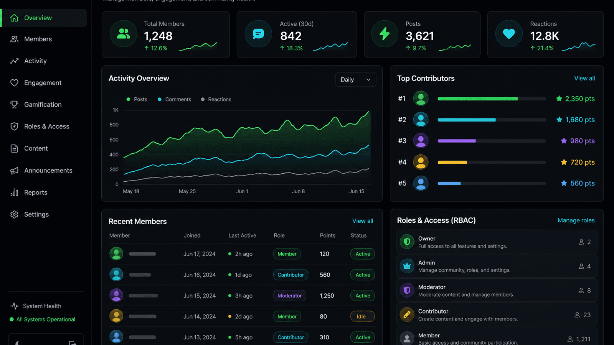Click the Admin role row
Screen dimensions: 614x345
(x=497, y=266)
